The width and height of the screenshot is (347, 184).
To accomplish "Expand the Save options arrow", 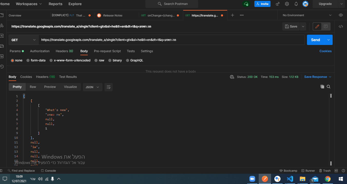I will point(303,26).
